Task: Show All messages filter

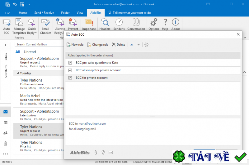Action: click(18, 52)
